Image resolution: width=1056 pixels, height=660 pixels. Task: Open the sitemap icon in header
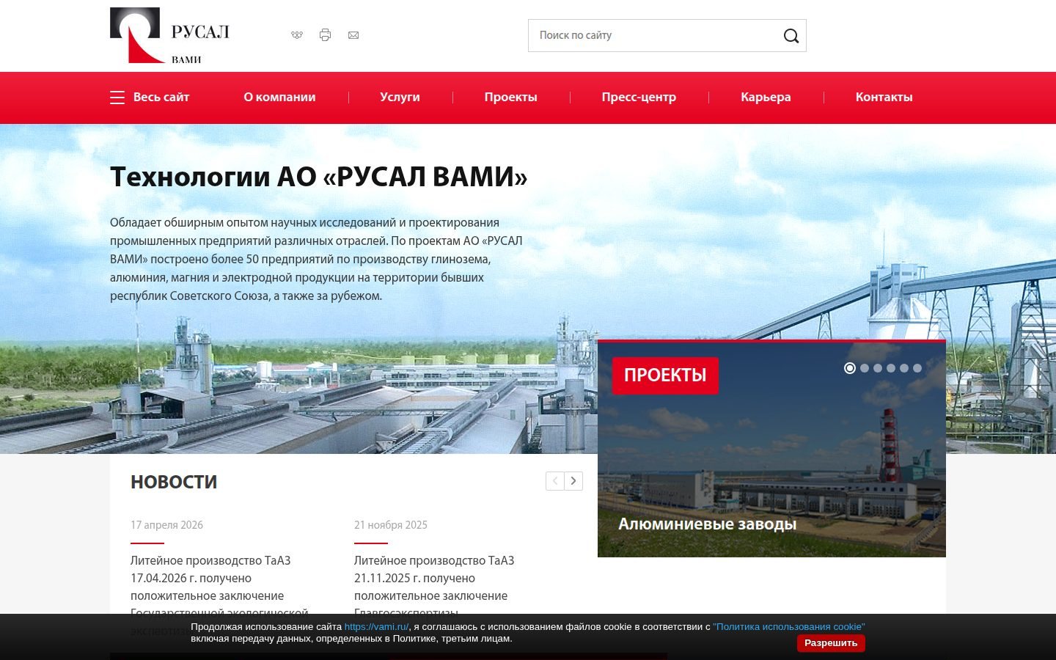[297, 35]
